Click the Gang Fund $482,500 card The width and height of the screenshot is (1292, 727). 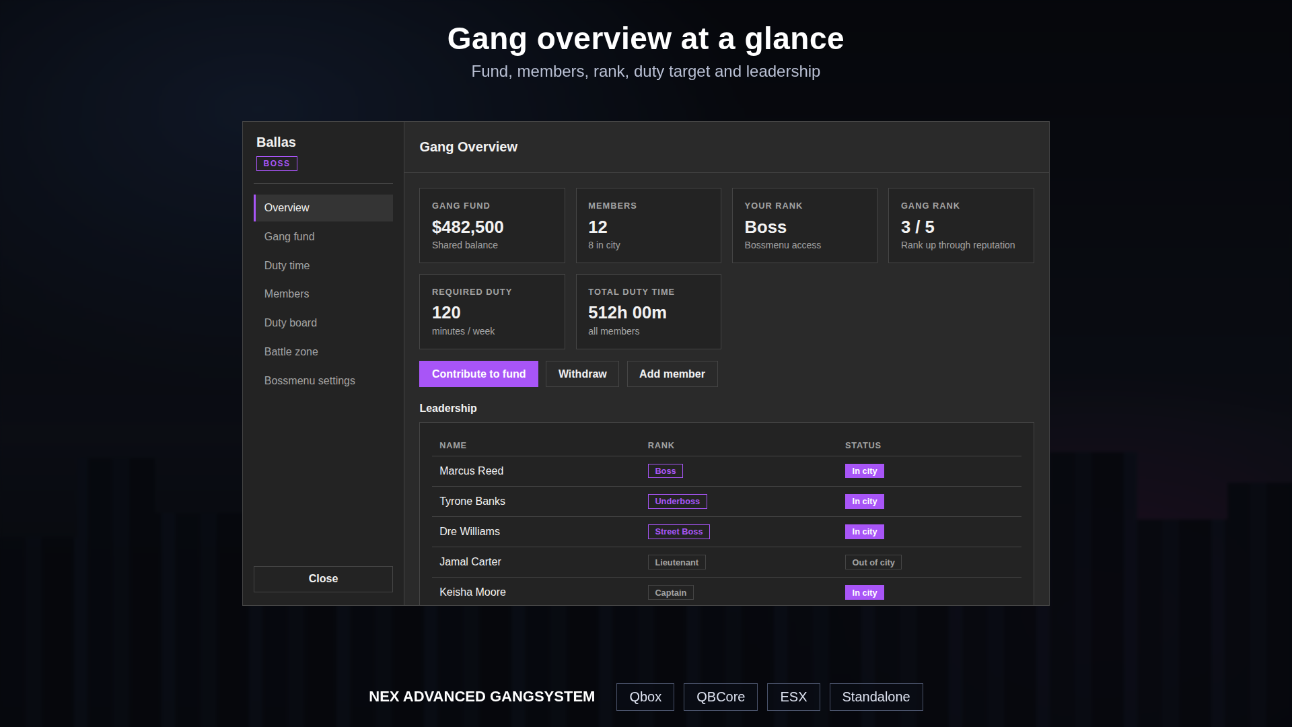pyautogui.click(x=492, y=226)
